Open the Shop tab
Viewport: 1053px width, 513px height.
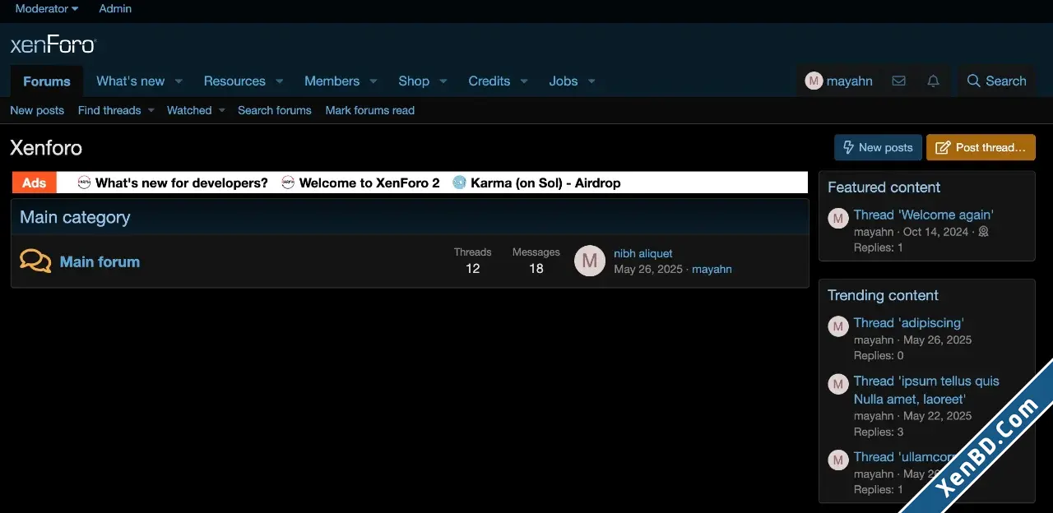click(x=414, y=81)
